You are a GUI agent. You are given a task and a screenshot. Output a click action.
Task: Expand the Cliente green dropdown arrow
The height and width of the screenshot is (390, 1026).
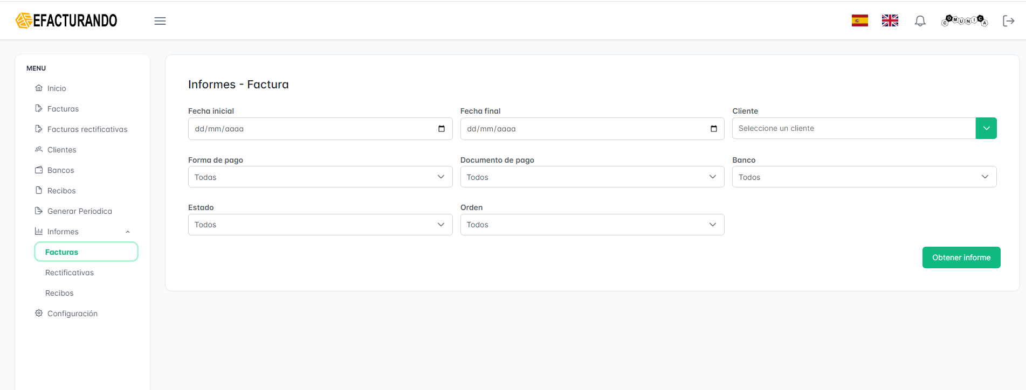[x=986, y=128]
